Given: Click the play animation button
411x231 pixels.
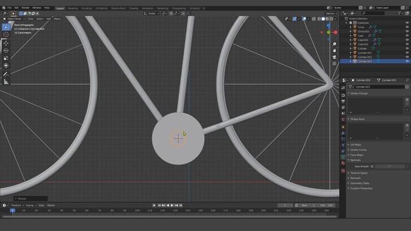Looking at the screenshot, I should point(172,205).
